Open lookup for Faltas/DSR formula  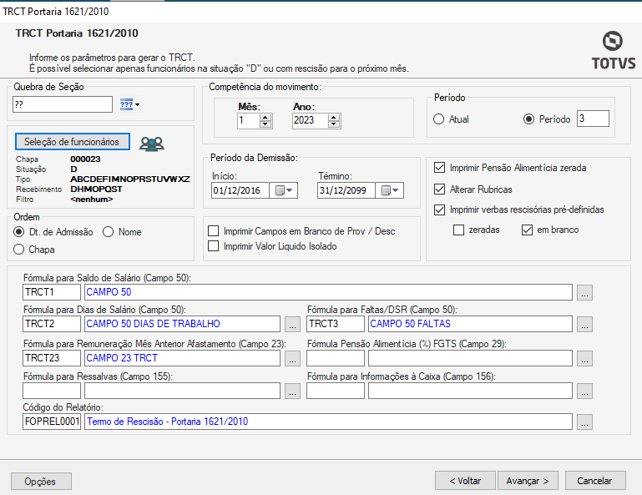585,325
